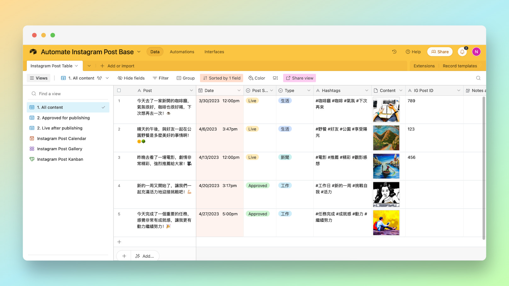This screenshot has height=286, width=509.
Task: Click Share view button
Action: [300, 78]
